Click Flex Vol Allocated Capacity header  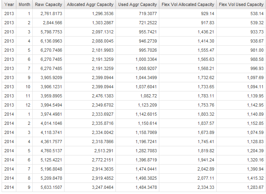(x=188, y=4)
